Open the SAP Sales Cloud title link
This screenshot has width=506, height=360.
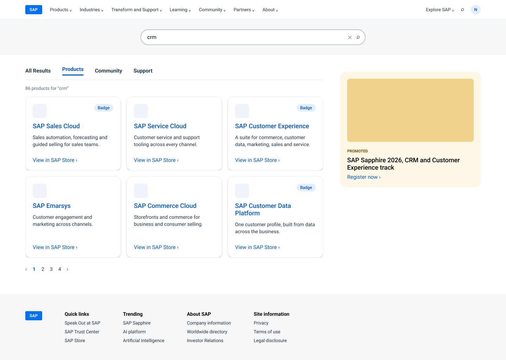(x=56, y=126)
